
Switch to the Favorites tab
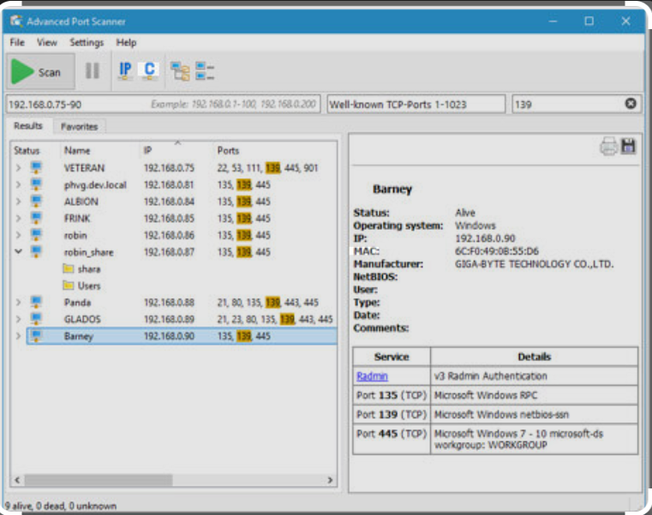(x=79, y=127)
